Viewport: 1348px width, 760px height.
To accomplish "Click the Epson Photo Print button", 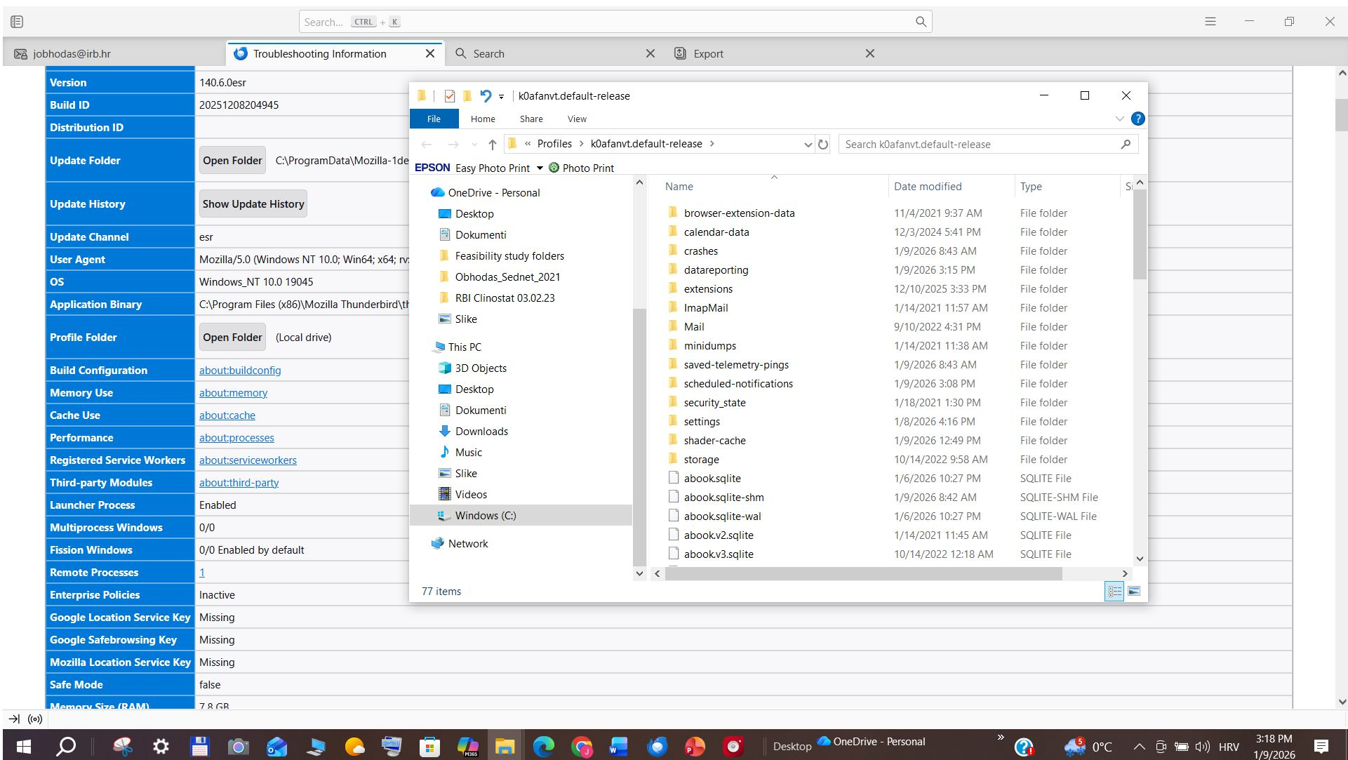I will [581, 168].
